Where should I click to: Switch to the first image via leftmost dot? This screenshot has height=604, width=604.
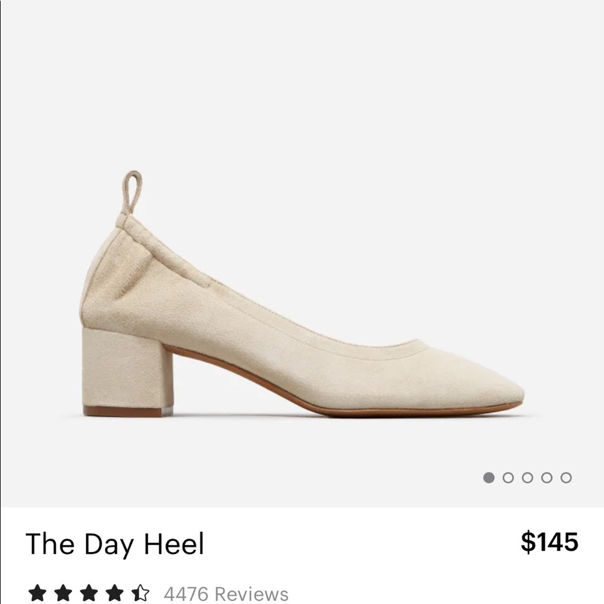[x=490, y=478]
